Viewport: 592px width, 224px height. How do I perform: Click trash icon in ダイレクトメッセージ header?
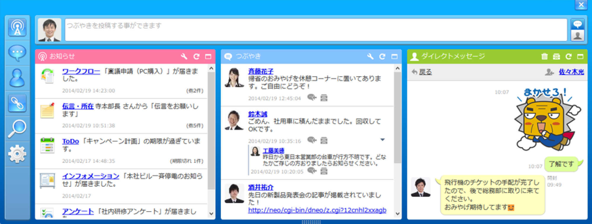click(544, 56)
